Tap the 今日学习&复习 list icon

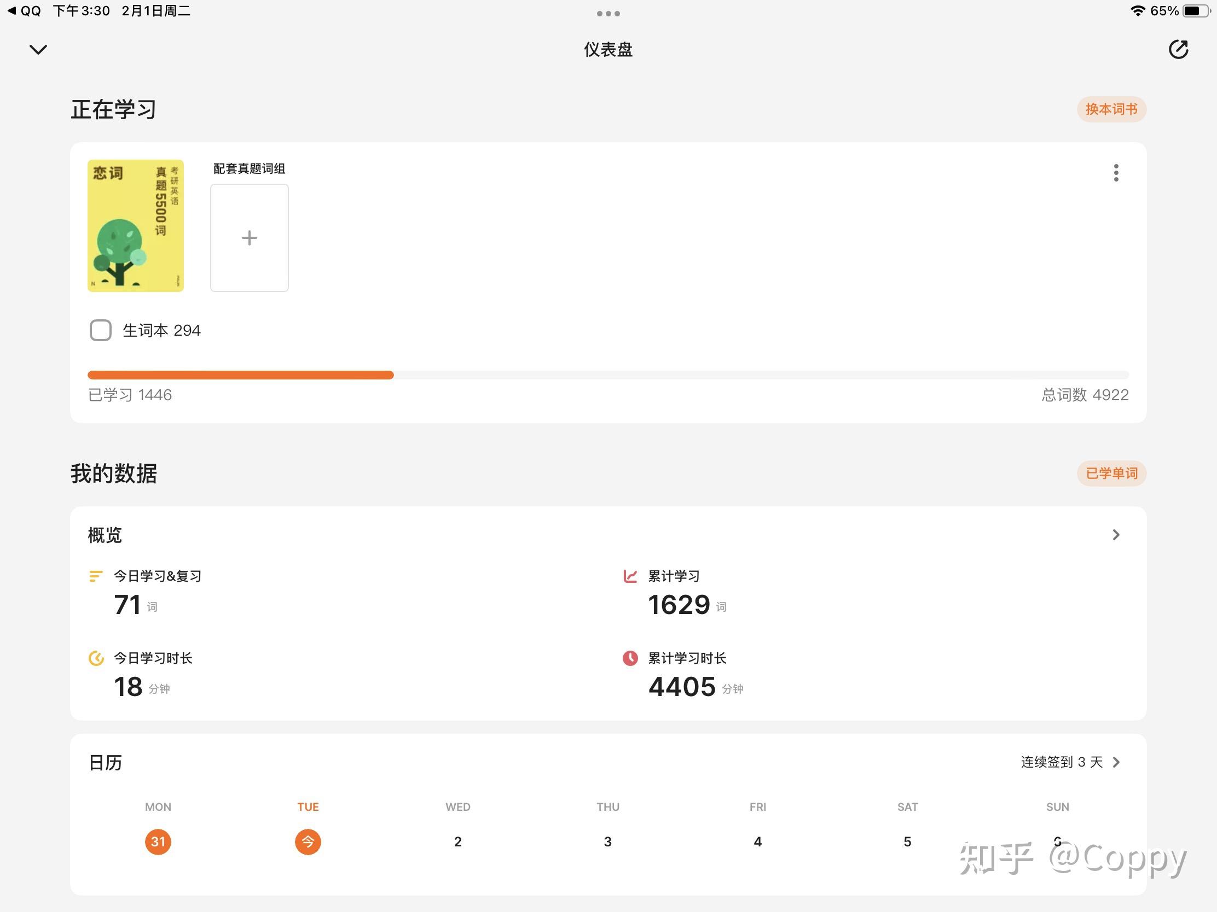tap(96, 576)
